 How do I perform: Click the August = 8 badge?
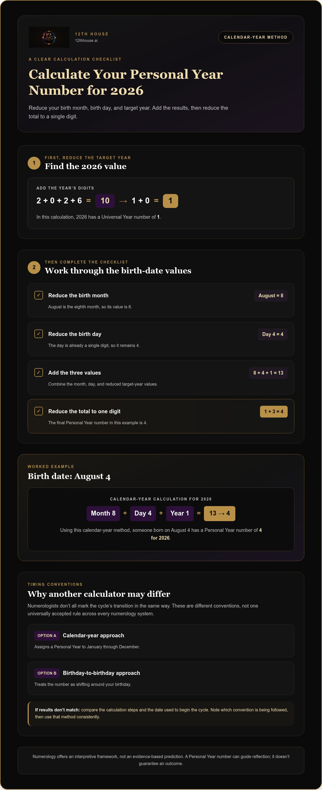click(271, 296)
